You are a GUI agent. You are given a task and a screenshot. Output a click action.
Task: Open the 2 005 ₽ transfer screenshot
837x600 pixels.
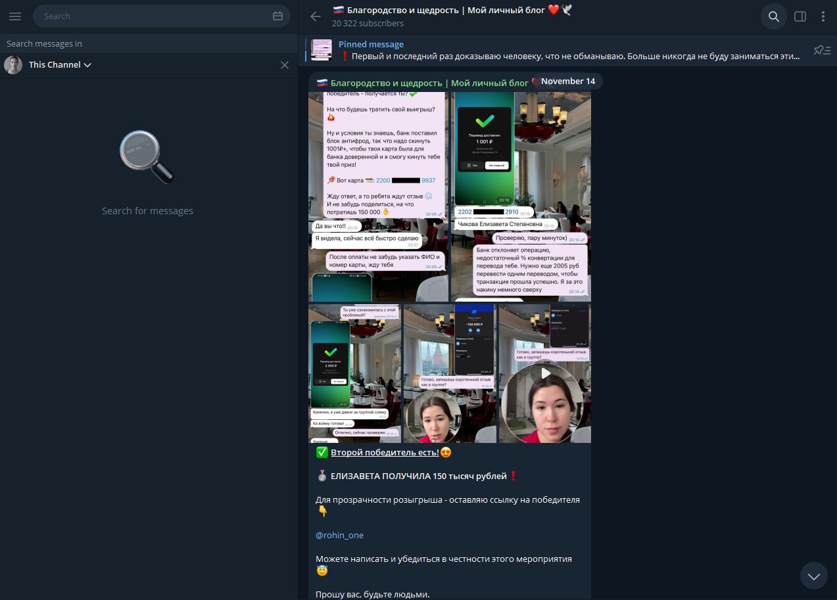[354, 373]
